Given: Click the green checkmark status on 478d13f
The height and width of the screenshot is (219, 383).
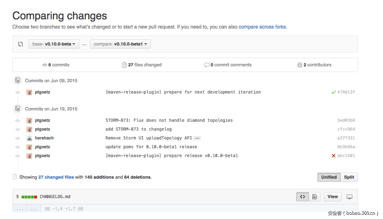Looking at the screenshot, I should click(334, 92).
